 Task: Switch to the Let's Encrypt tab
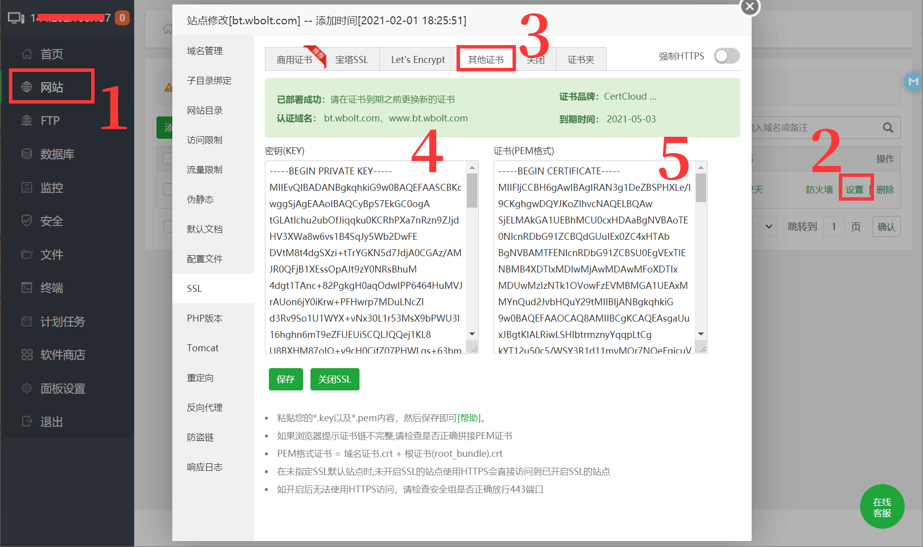click(418, 59)
